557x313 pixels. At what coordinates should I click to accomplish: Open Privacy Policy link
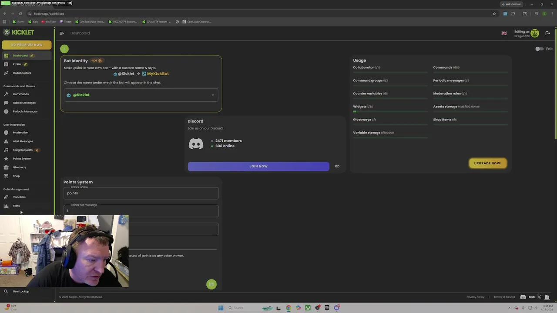(475, 297)
